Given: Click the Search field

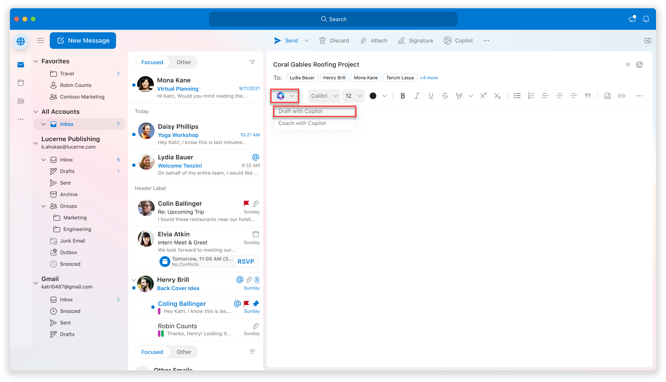Looking at the screenshot, I should point(333,19).
